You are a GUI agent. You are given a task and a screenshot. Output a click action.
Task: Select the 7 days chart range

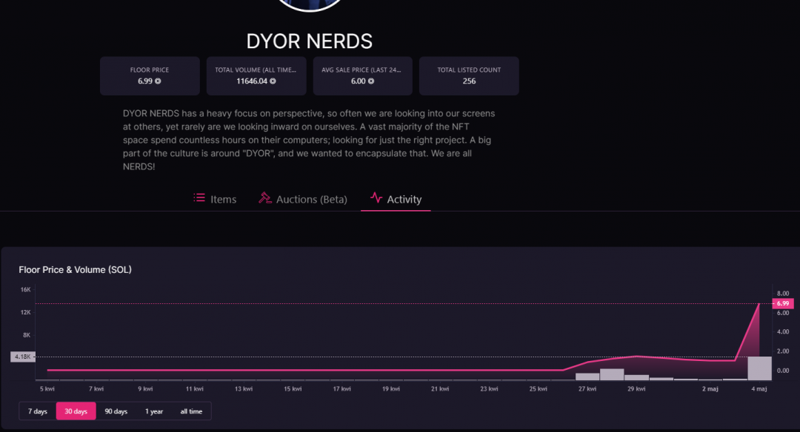pyautogui.click(x=38, y=411)
